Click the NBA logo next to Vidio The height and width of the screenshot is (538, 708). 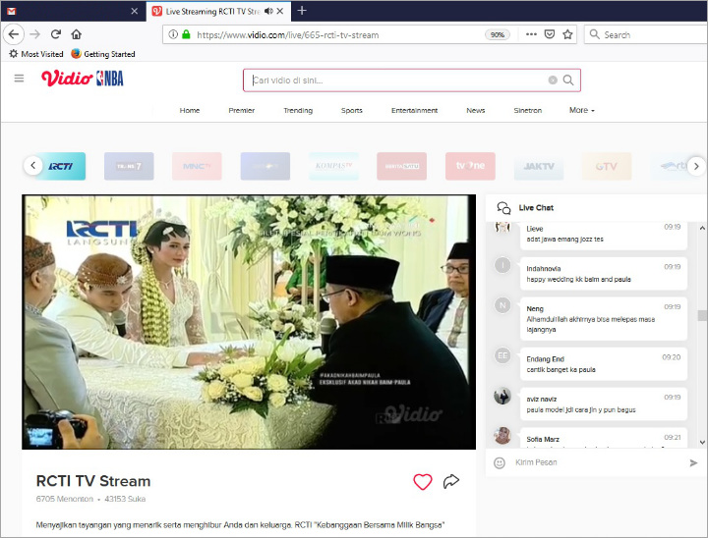(110, 79)
